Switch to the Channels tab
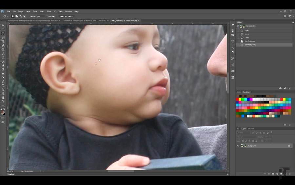The width and height of the screenshot is (295, 185). point(251,129)
